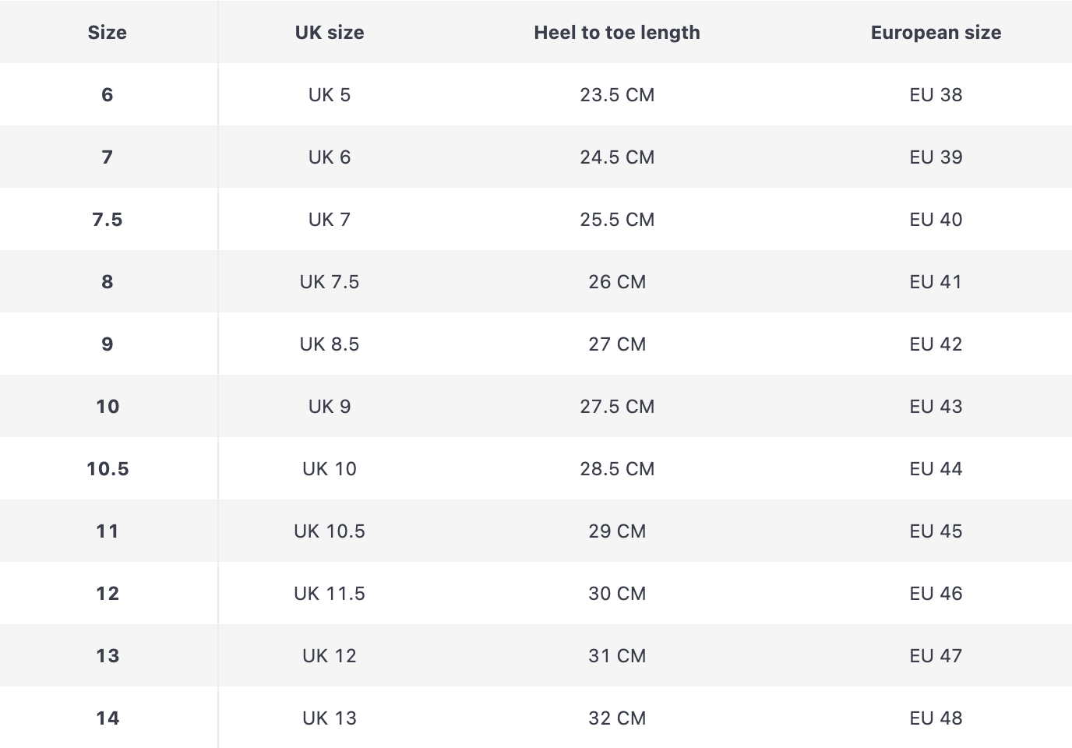1072x748 pixels.
Task: Click the UK size column header
Action: pos(330,32)
